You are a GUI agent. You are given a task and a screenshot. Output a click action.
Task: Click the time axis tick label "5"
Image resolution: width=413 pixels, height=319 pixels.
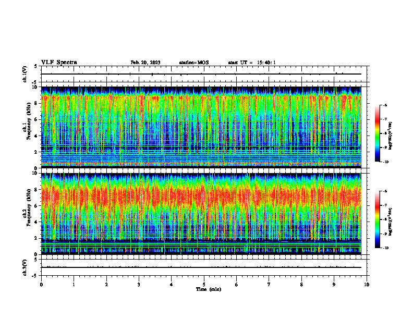[x=204, y=285]
